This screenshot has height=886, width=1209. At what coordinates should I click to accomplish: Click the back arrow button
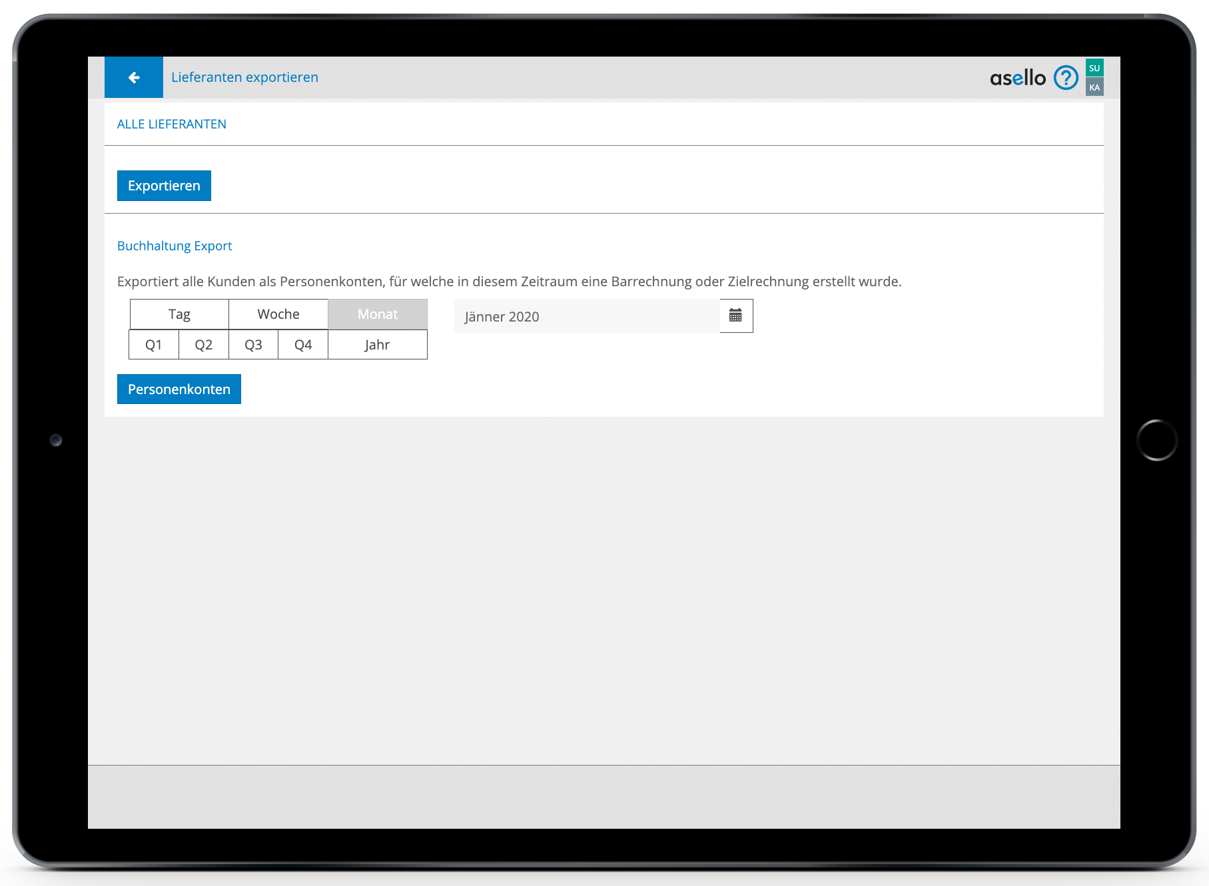pos(134,77)
